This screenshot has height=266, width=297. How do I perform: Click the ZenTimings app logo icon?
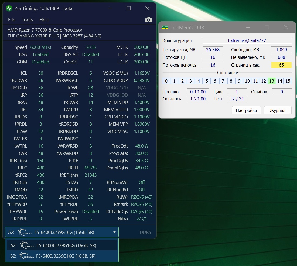click(9, 8)
